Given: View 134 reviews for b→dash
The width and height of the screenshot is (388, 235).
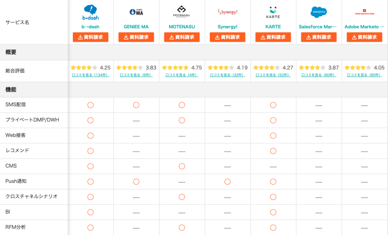Looking at the screenshot, I should (91, 75).
